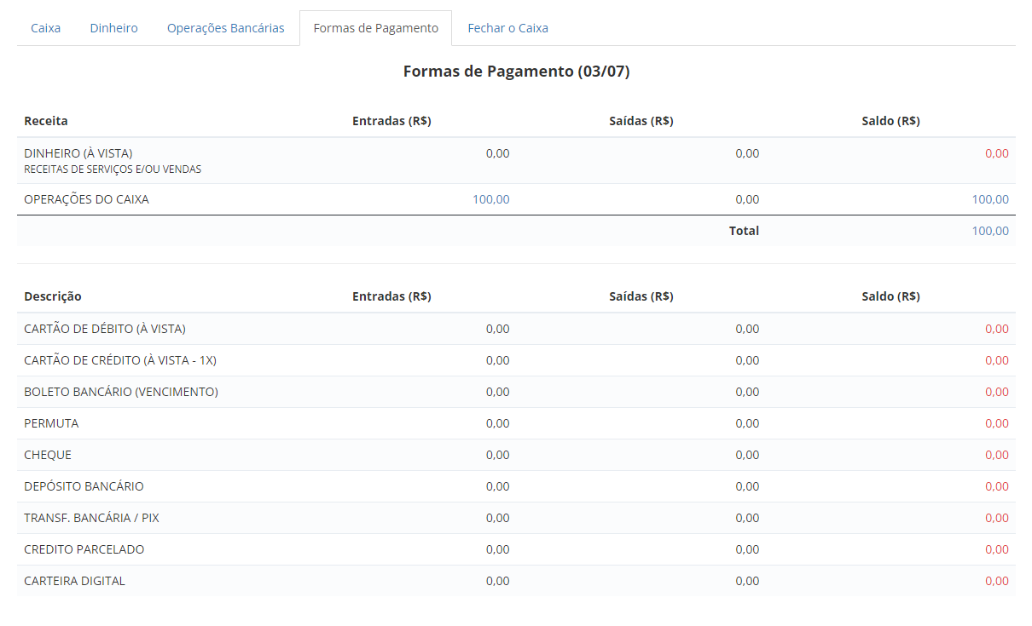Open the Dinheiro tab
Image resolution: width=1032 pixels, height=626 pixels.
pos(113,28)
